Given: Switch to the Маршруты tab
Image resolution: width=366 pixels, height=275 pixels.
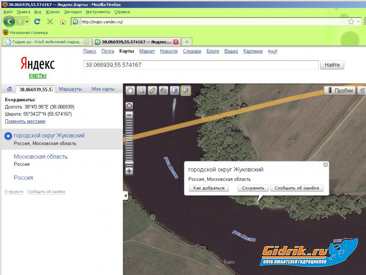Looking at the screenshot, I should [x=70, y=89].
